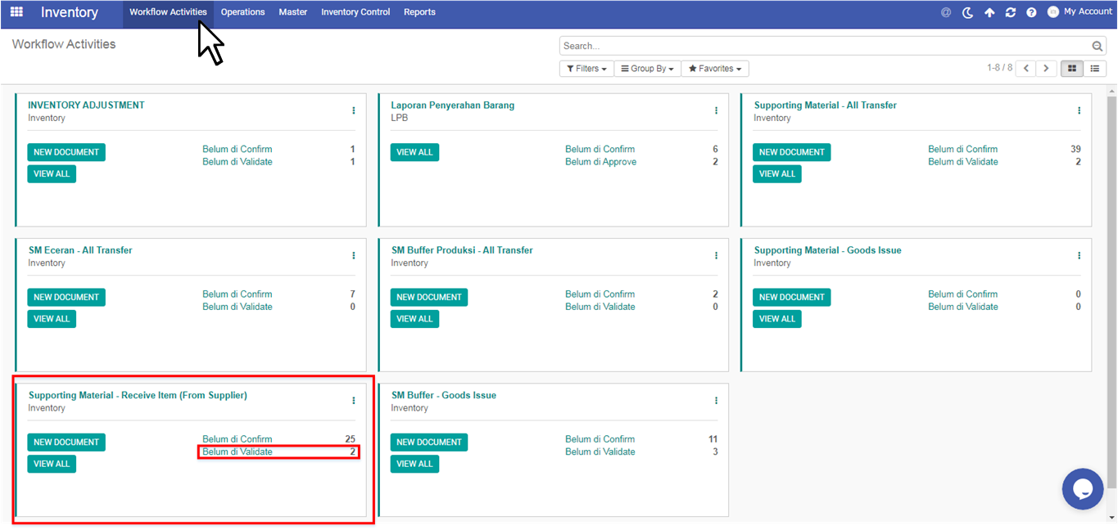
Task: Click the refresh arrows icon in top bar
Action: click(x=1011, y=12)
